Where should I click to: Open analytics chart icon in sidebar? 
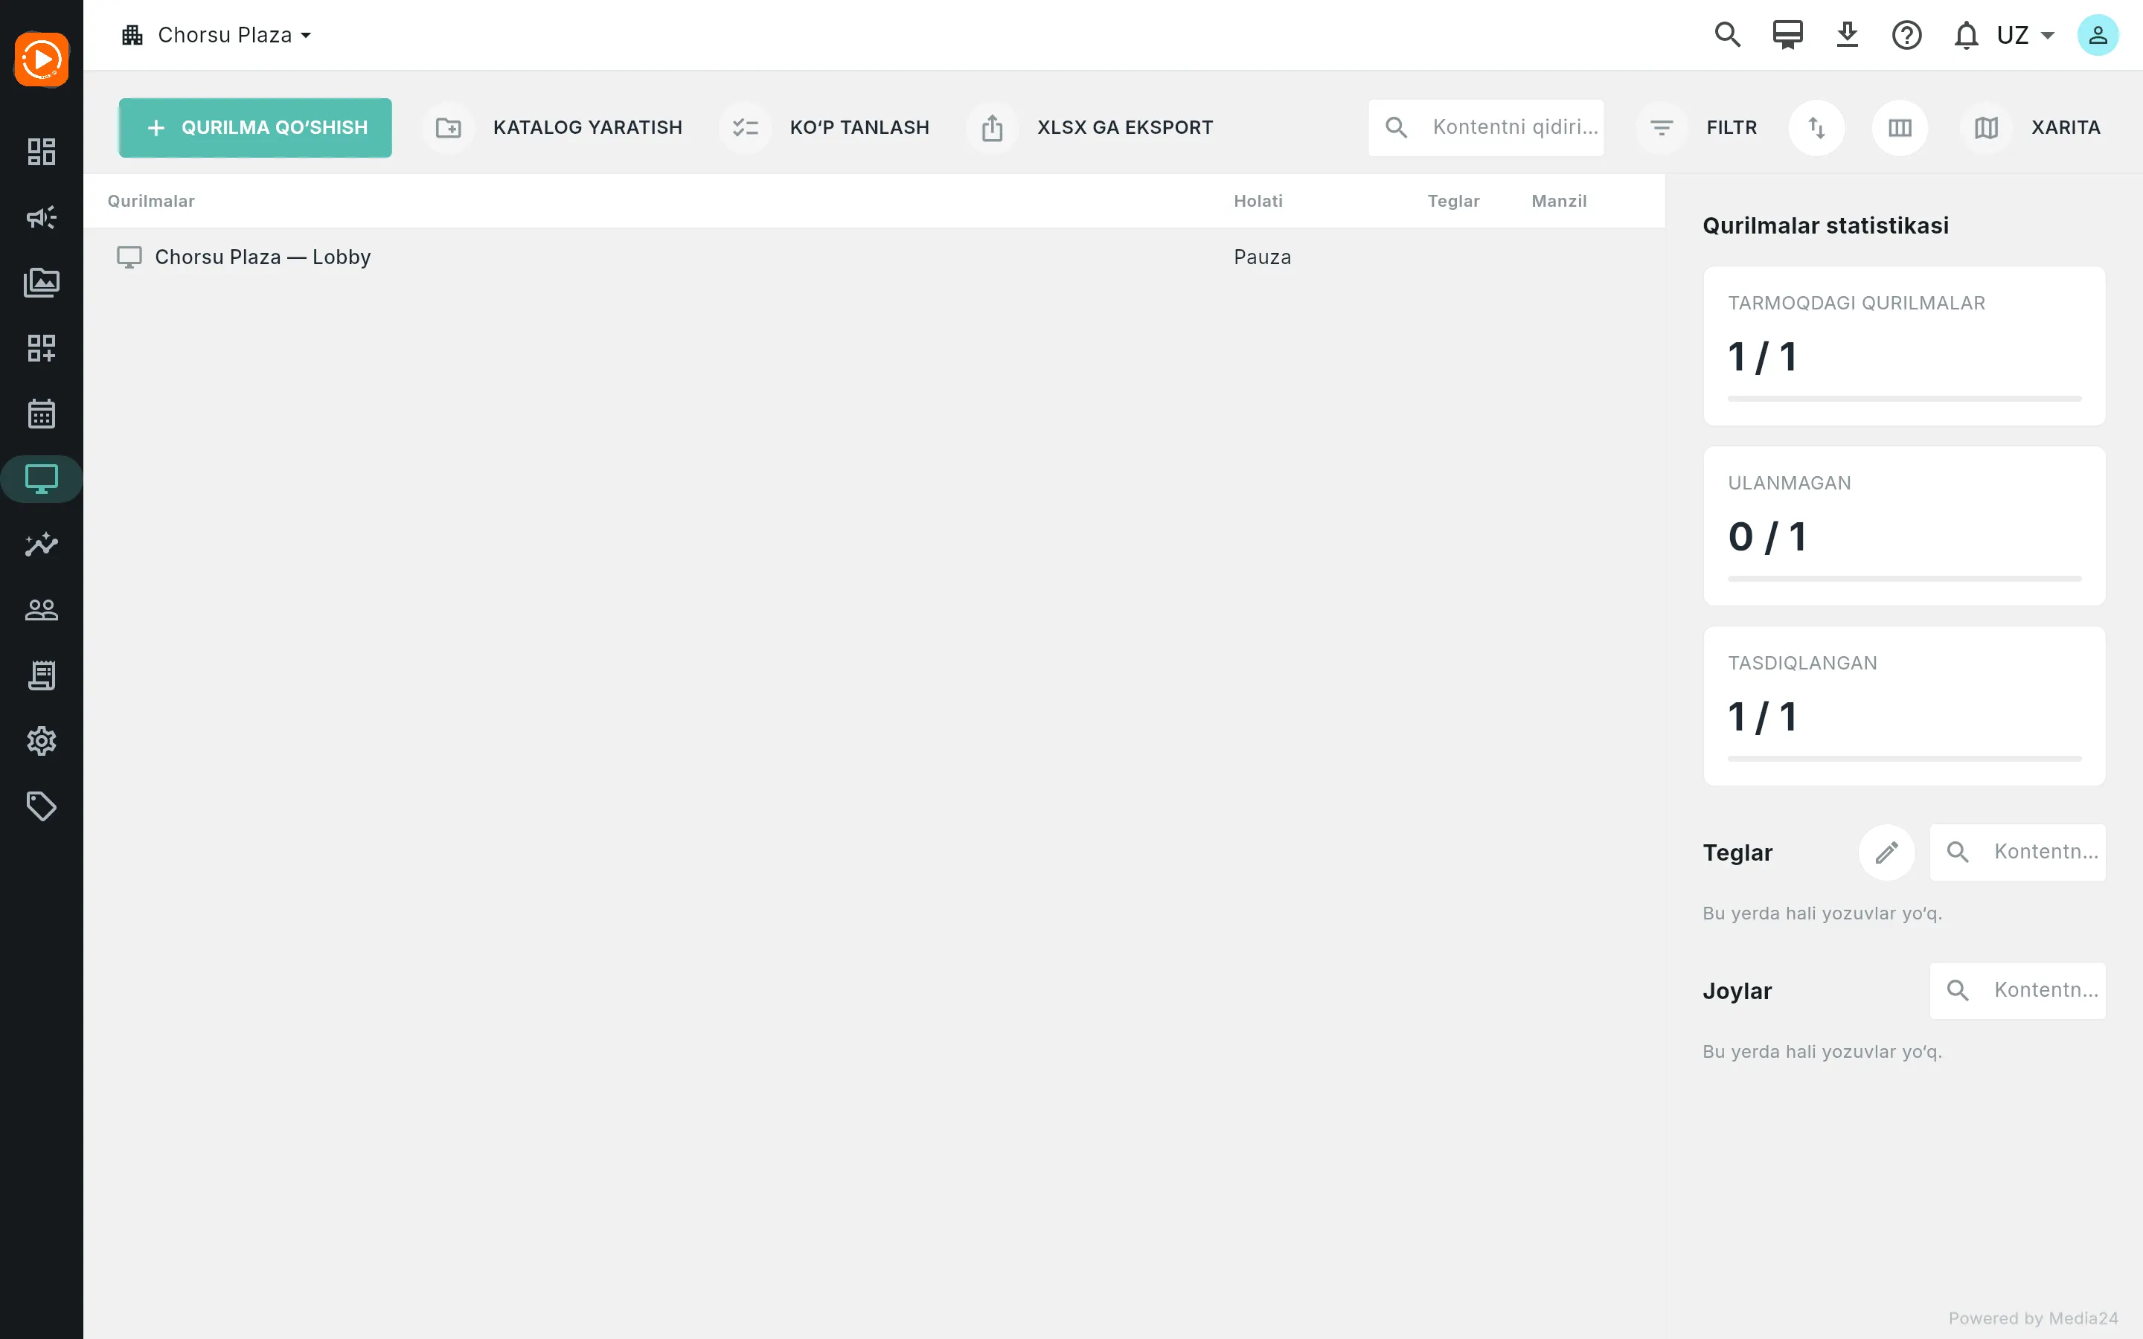tap(42, 544)
